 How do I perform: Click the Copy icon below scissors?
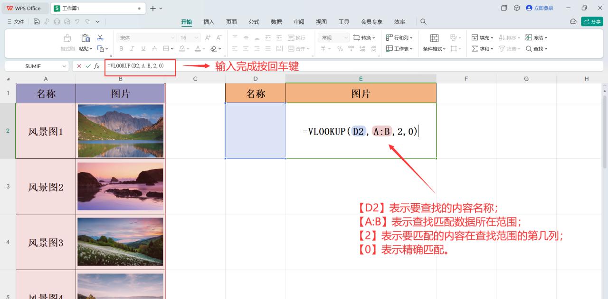coord(101,49)
